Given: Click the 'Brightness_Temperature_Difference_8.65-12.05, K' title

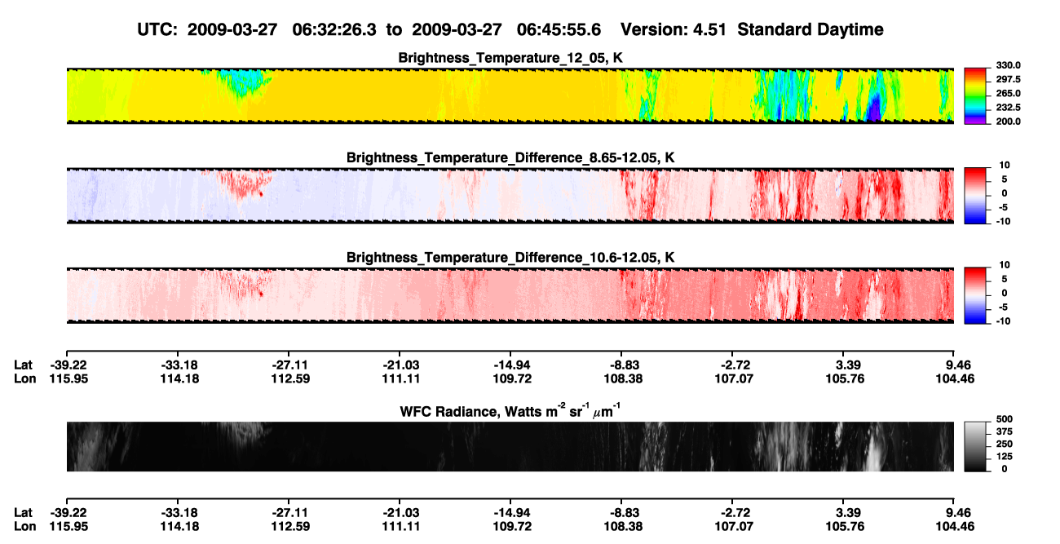Looking at the screenshot, I should point(510,157).
